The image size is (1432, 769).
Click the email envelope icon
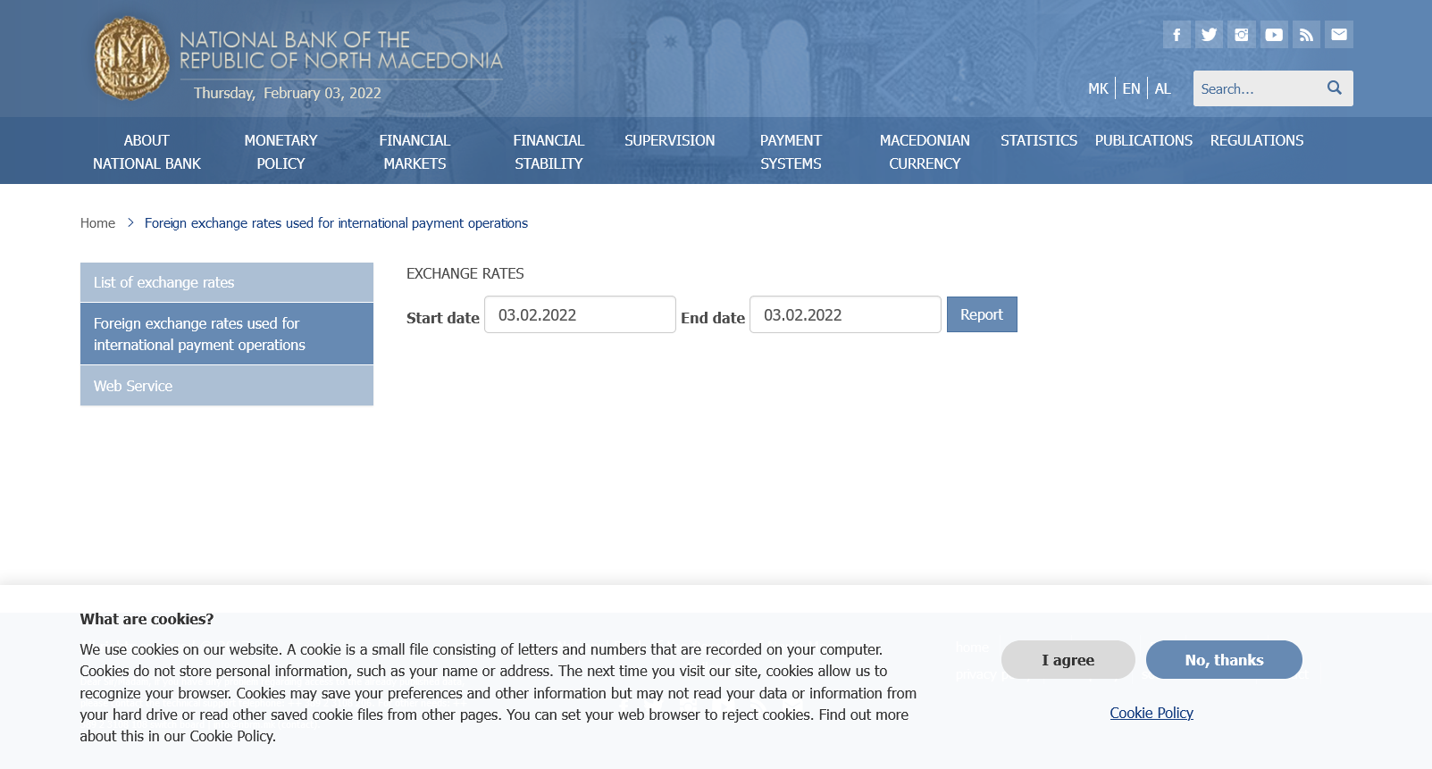click(x=1338, y=35)
